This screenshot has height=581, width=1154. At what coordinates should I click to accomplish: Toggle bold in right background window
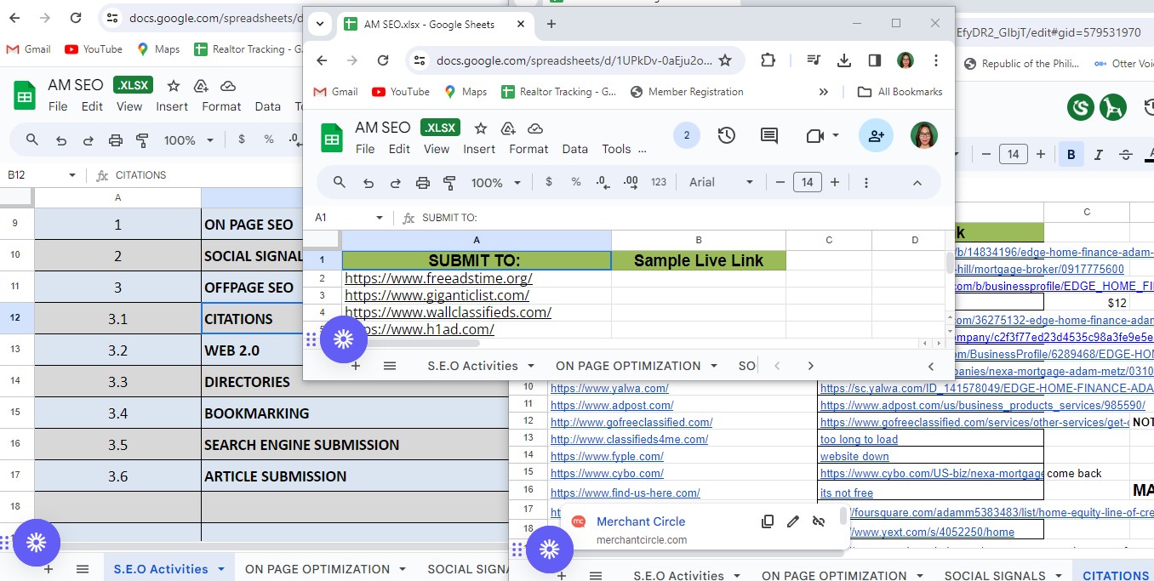[x=1071, y=154]
